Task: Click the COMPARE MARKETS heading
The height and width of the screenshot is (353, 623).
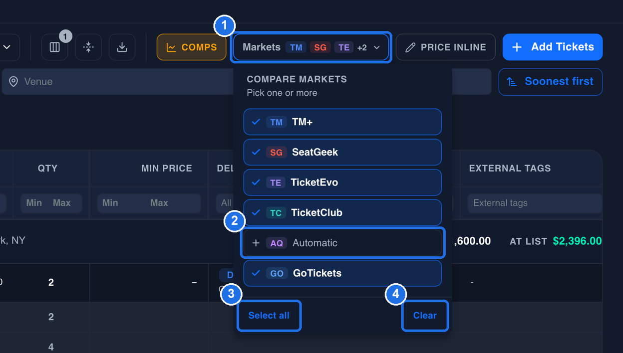Action: pos(297,79)
